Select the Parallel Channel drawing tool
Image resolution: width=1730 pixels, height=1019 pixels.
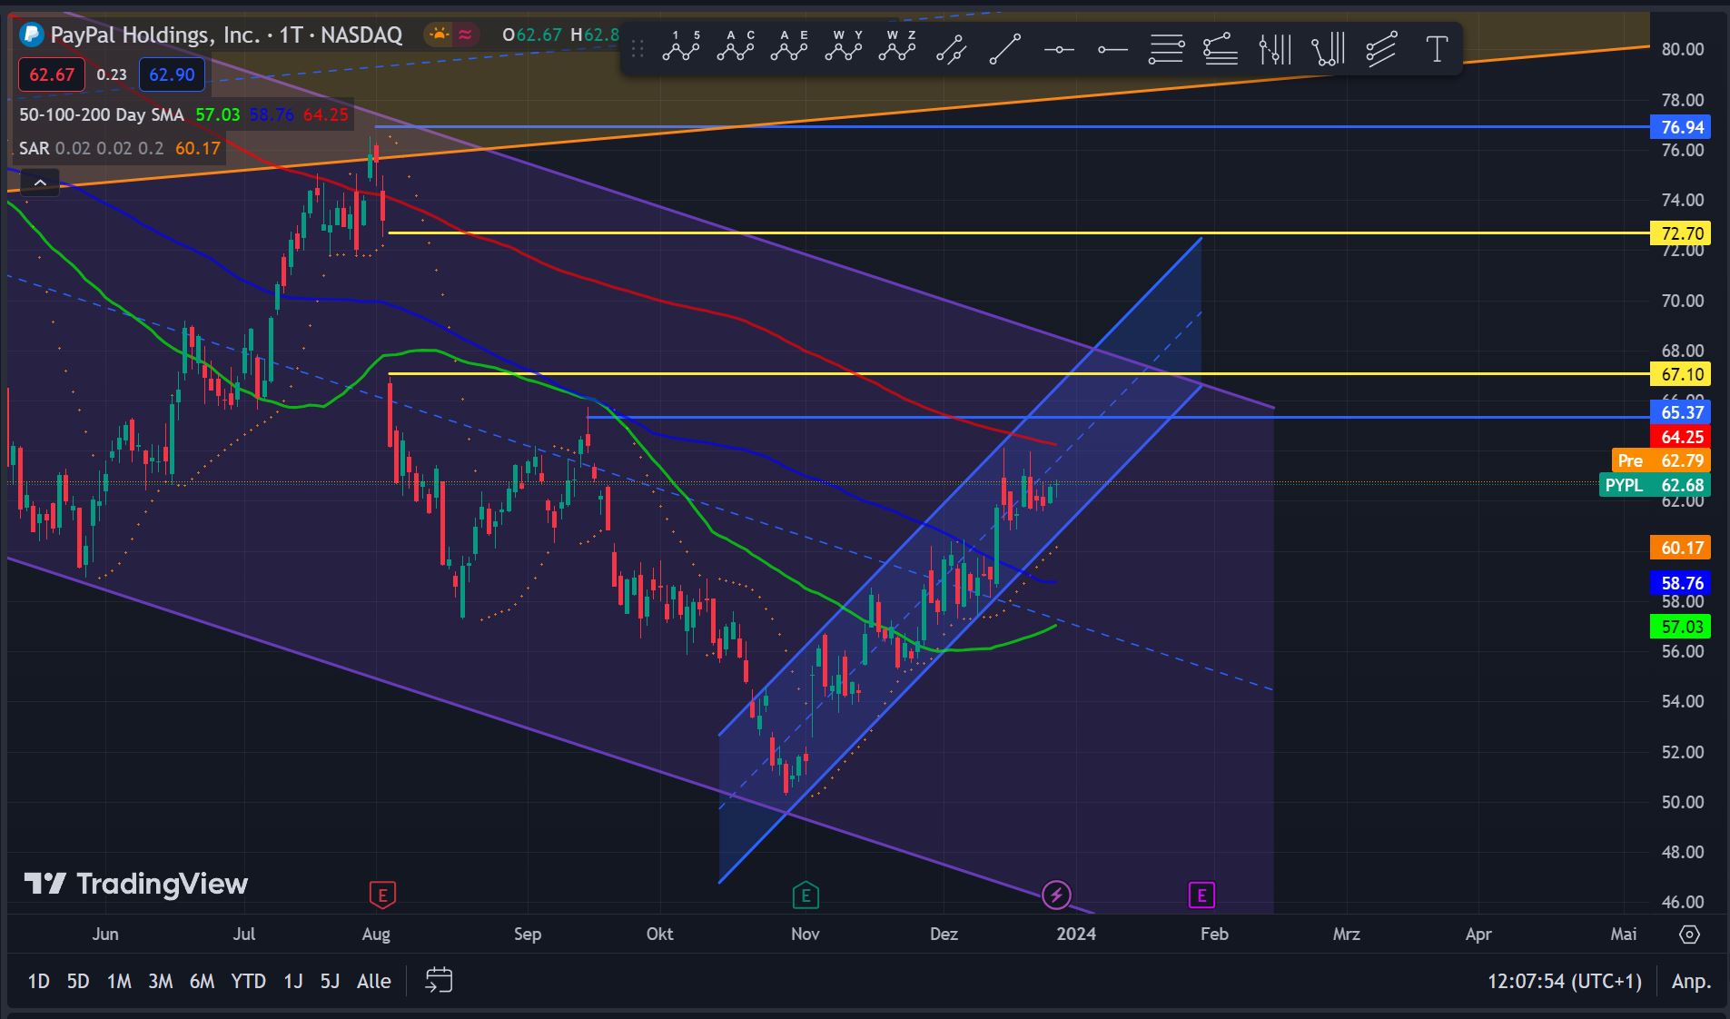(951, 48)
